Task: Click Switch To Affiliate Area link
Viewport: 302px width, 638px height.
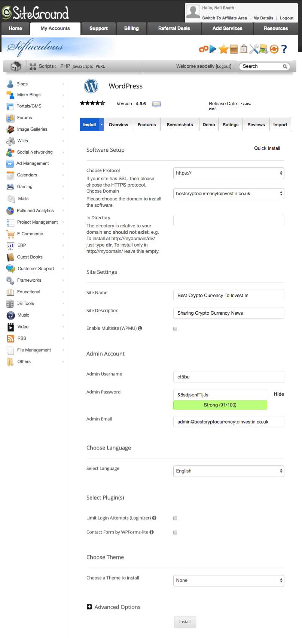Action: point(225,18)
